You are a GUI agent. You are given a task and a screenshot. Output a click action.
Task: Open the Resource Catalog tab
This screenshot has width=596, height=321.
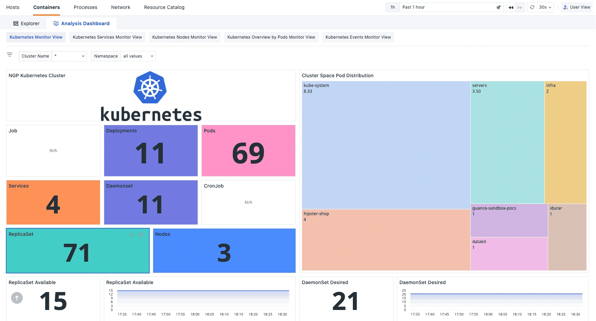point(164,7)
